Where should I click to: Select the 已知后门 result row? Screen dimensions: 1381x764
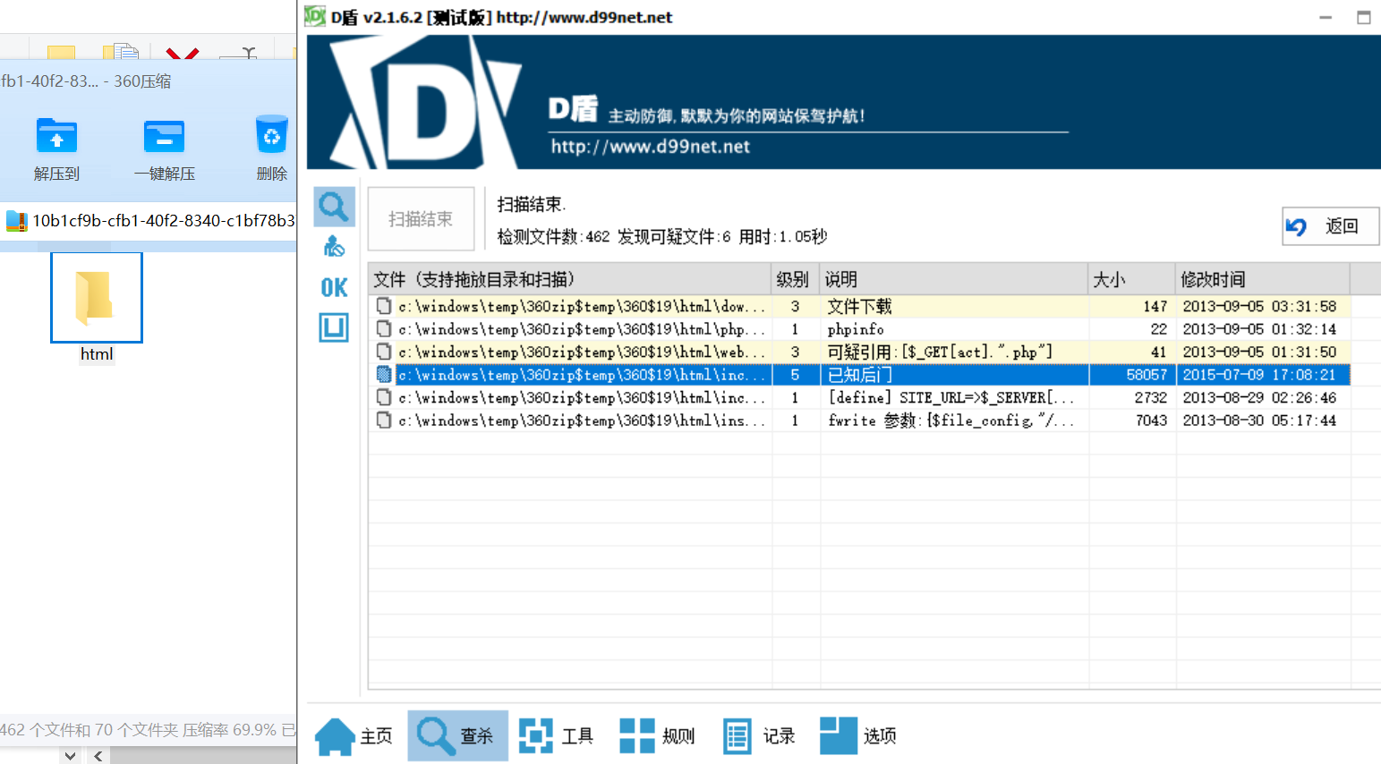(x=859, y=375)
